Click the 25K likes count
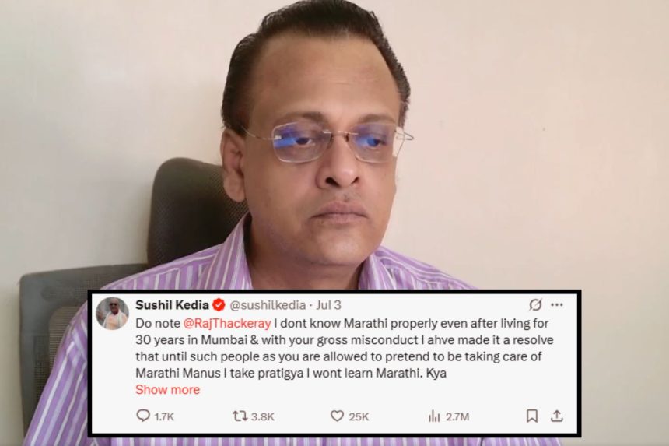This screenshot has width=669, height=446. pos(359,416)
